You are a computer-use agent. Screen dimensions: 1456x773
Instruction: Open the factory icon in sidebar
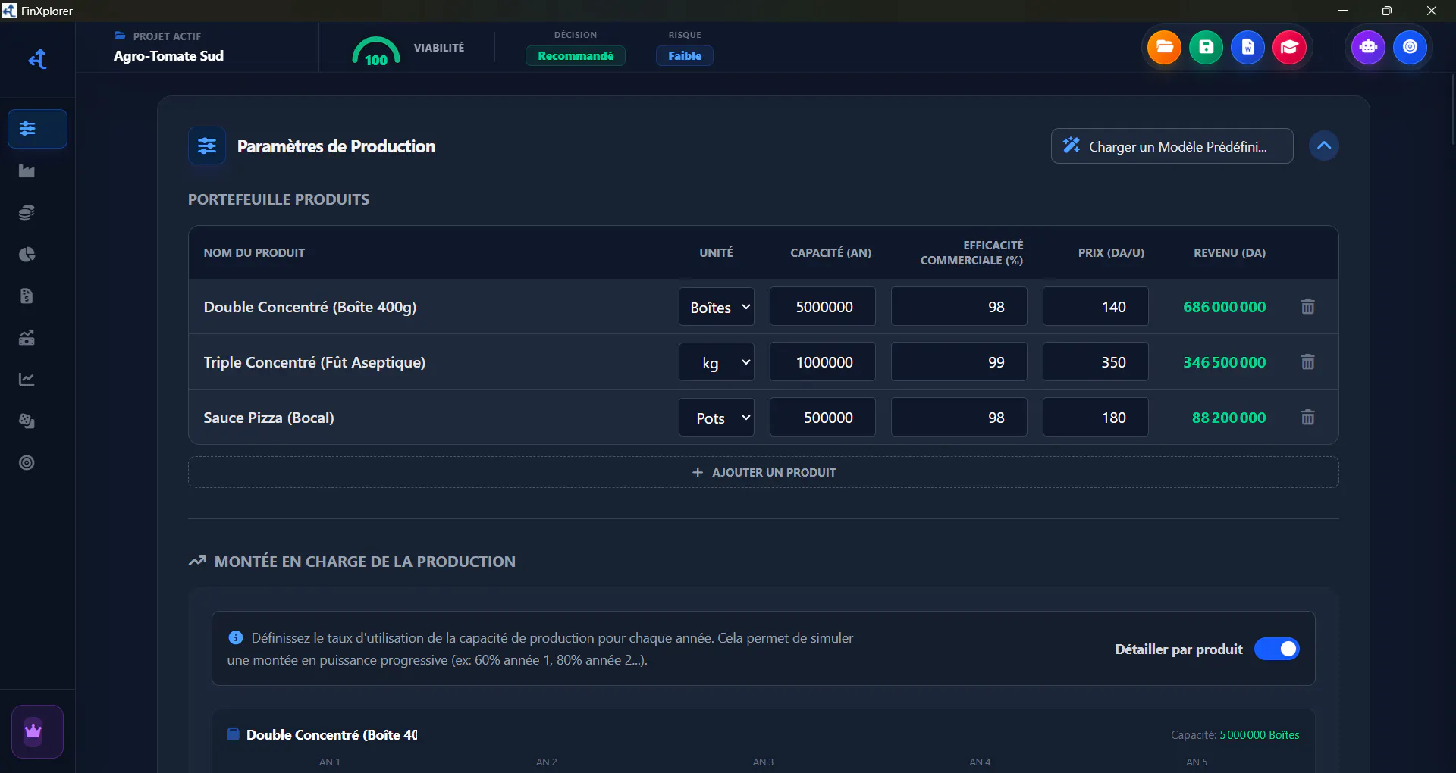click(x=27, y=171)
